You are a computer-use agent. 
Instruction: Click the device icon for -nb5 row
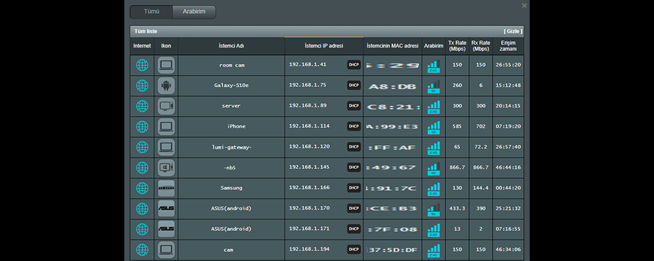tap(166, 168)
